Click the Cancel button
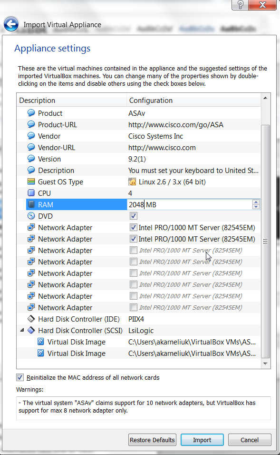 pyautogui.click(x=250, y=440)
